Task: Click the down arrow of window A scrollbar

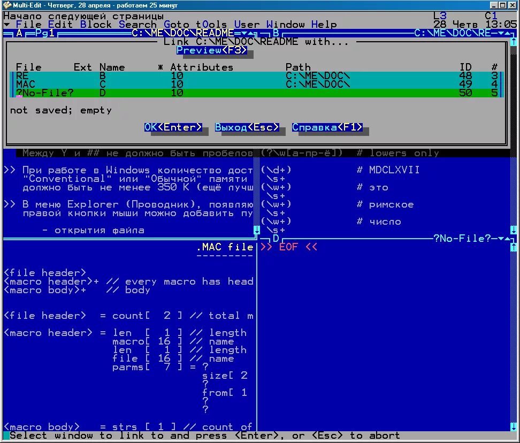Action: 256,230
